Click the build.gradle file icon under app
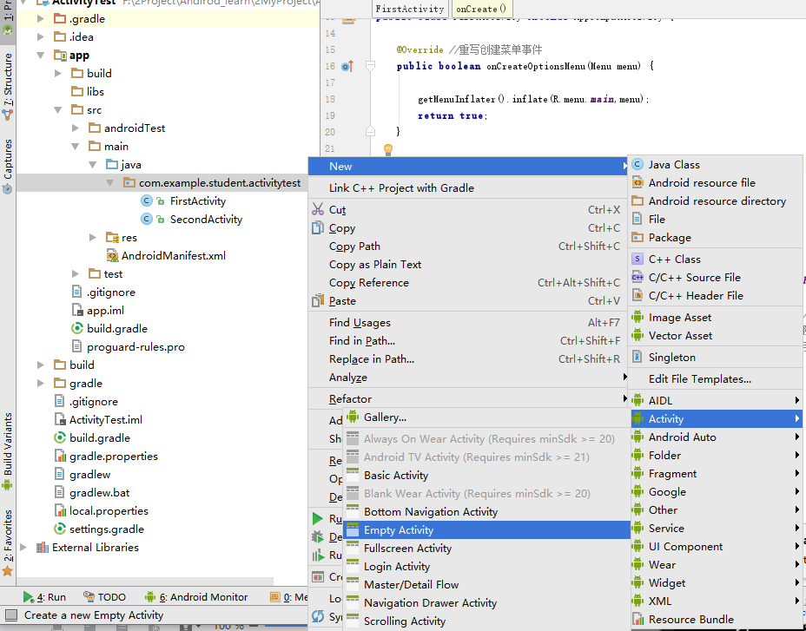The image size is (806, 631). (77, 329)
